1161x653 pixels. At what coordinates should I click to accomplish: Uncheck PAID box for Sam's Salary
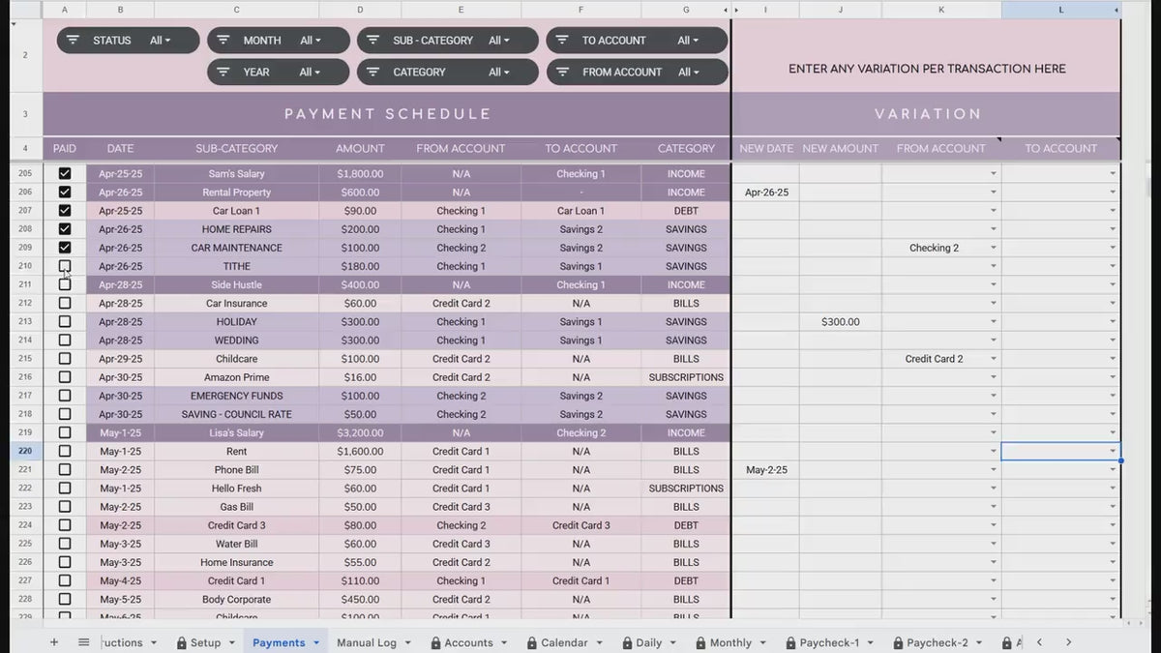tap(65, 173)
